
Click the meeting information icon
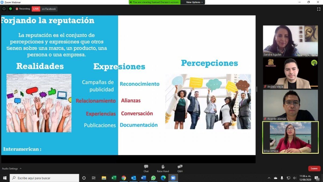4,9
